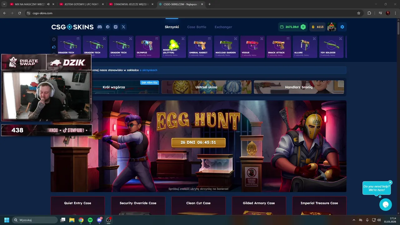Click the csgo-skins.com address bar
The height and width of the screenshot is (225, 400).
tap(194, 13)
